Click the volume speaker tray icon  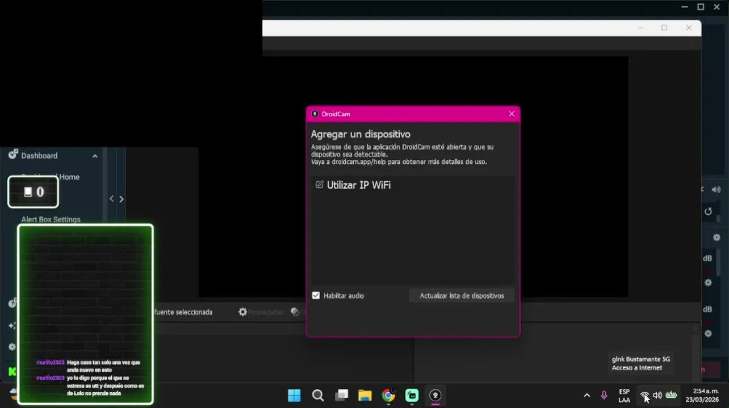[x=657, y=396]
